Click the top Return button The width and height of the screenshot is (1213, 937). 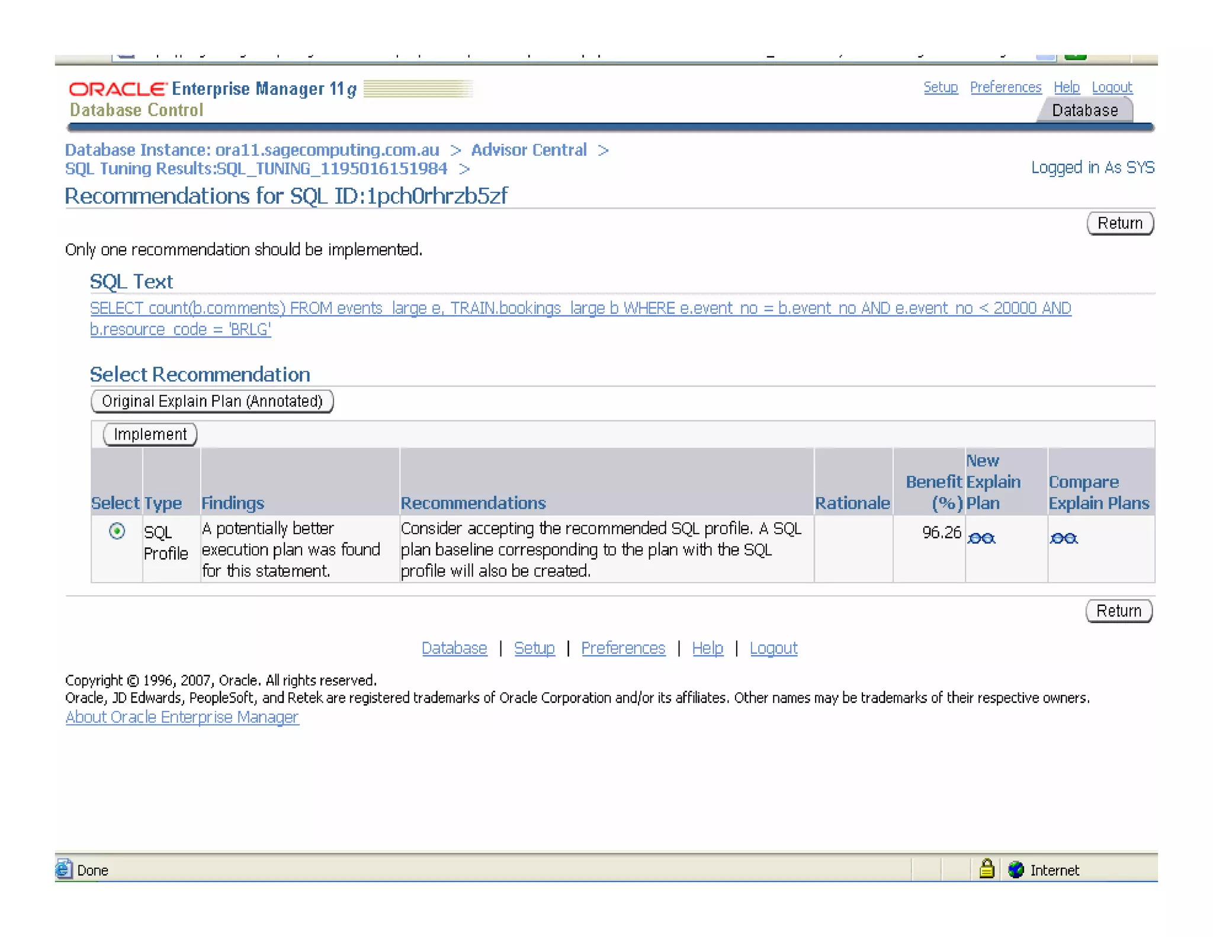click(x=1120, y=223)
